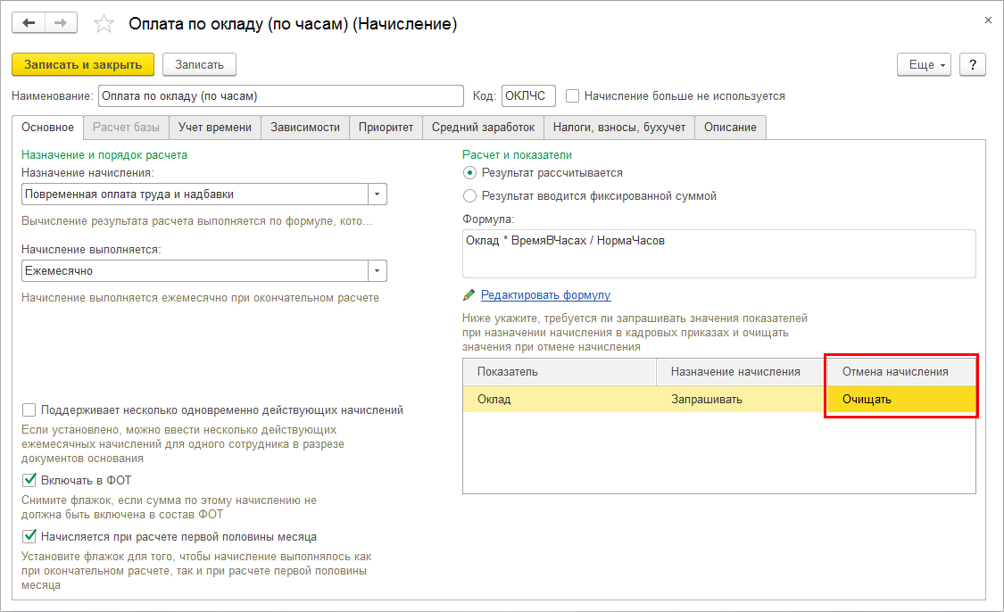Select the highlighted 'Очищать' cell

(x=901, y=399)
